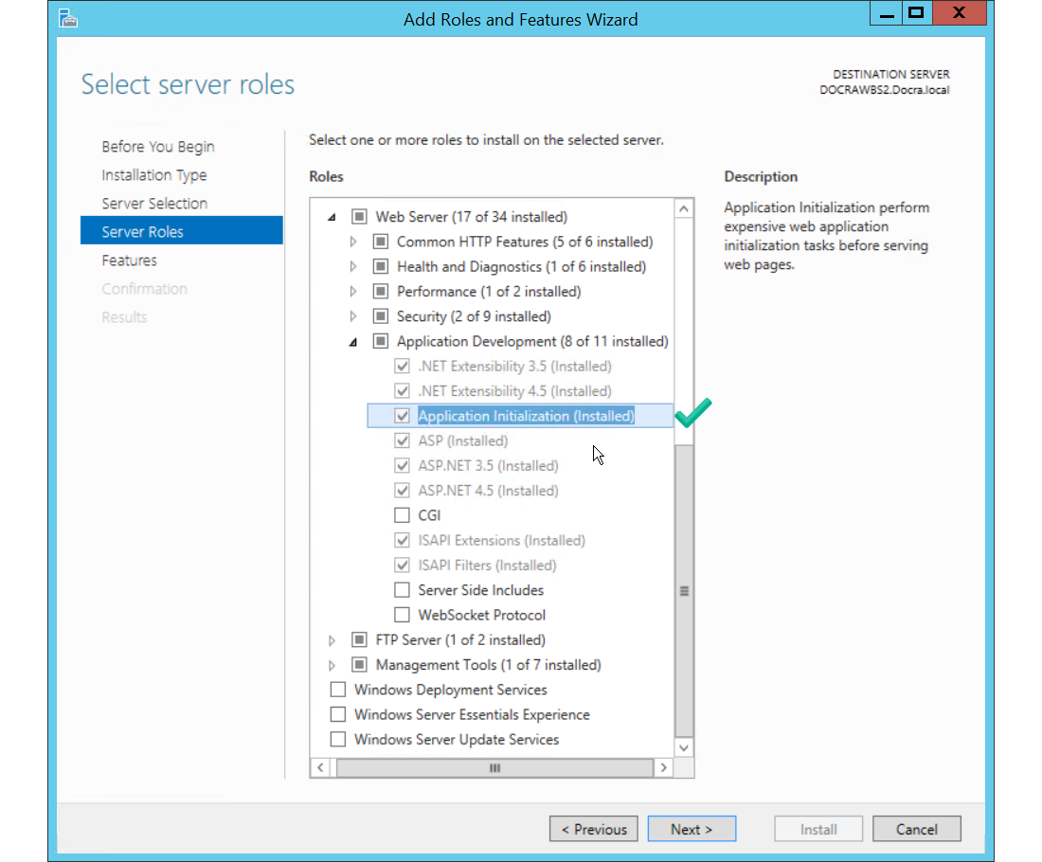Expand the FTP Server node
The image size is (1042, 862).
coord(332,640)
